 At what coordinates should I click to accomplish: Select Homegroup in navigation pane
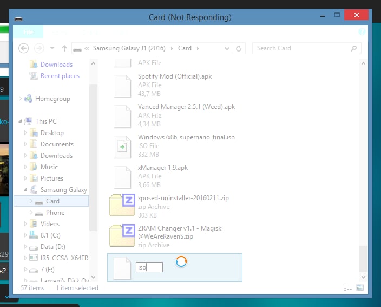pos(52,99)
